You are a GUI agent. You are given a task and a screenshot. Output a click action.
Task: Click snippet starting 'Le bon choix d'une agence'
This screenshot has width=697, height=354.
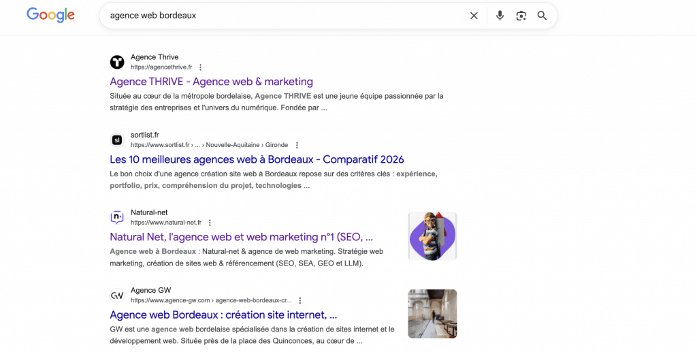point(274,180)
